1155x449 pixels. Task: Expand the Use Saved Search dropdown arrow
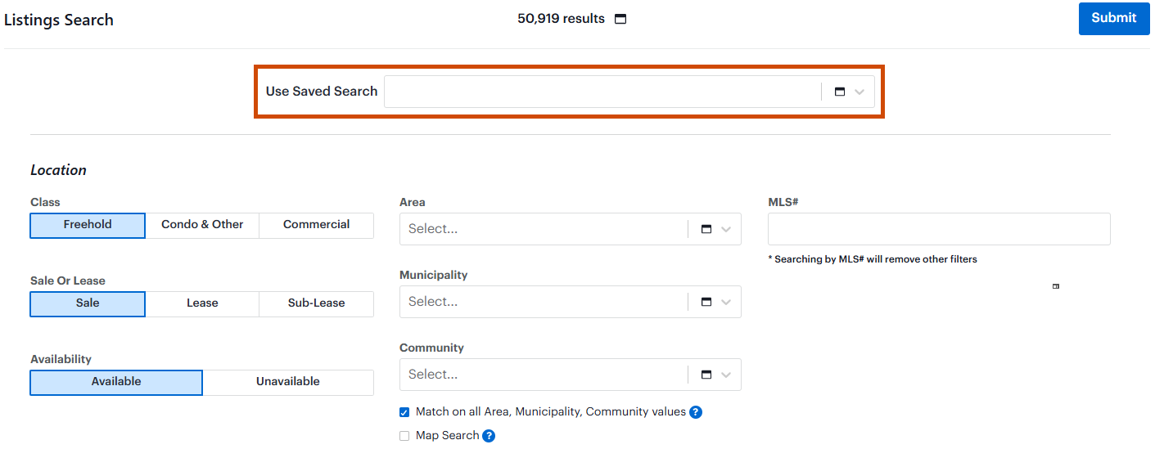click(859, 92)
